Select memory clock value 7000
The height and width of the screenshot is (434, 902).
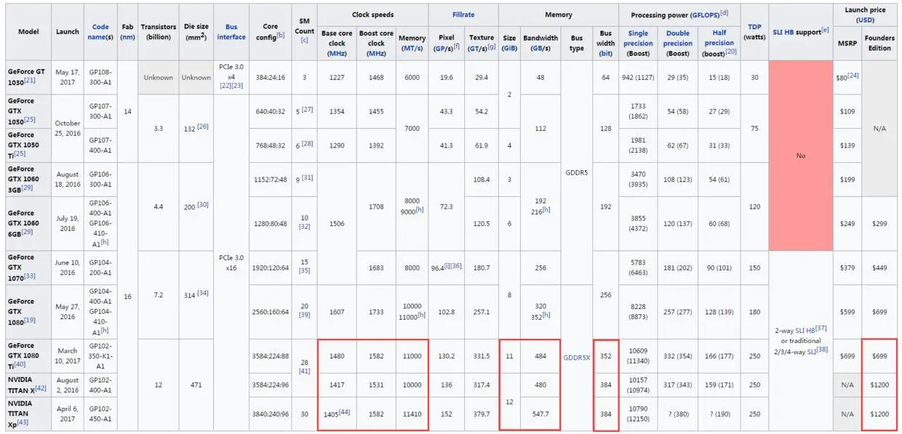point(412,128)
